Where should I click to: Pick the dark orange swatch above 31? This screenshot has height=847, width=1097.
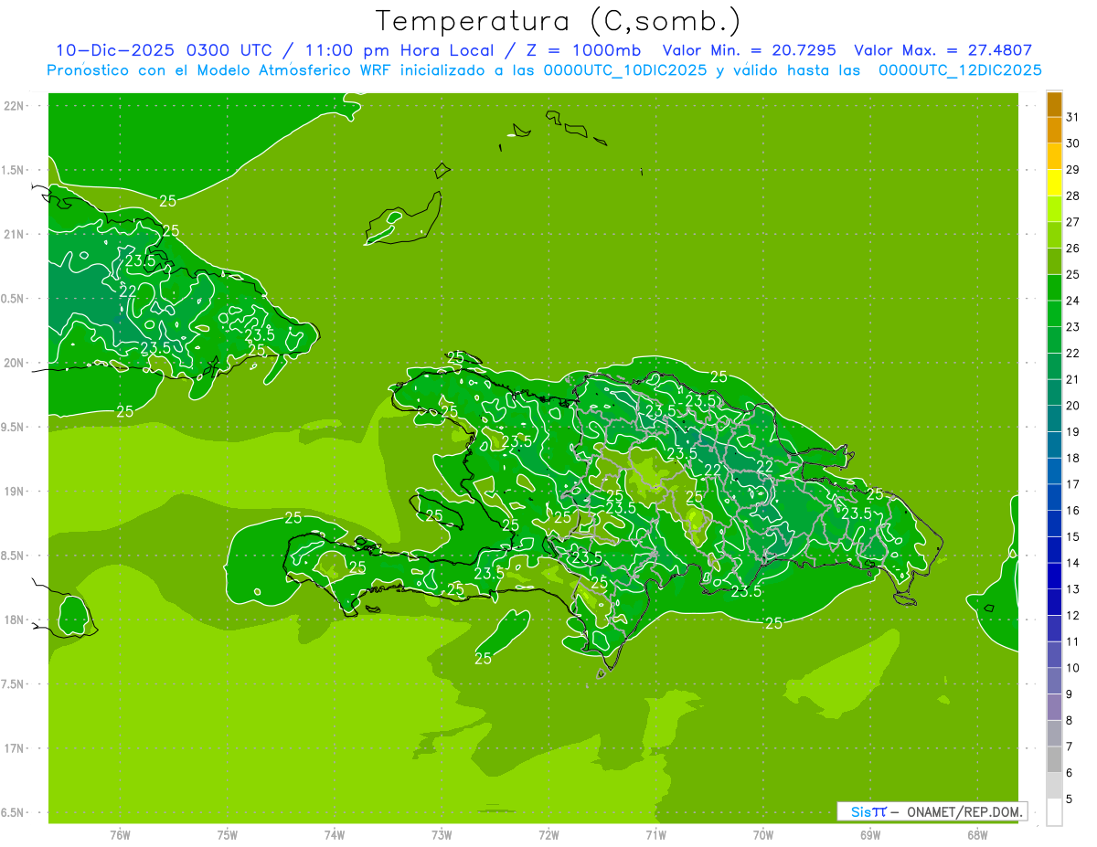coord(1054,104)
